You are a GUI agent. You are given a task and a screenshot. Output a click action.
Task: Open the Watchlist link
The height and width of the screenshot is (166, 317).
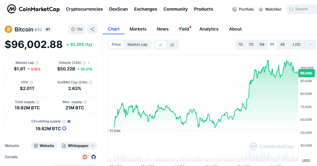tap(270, 9)
